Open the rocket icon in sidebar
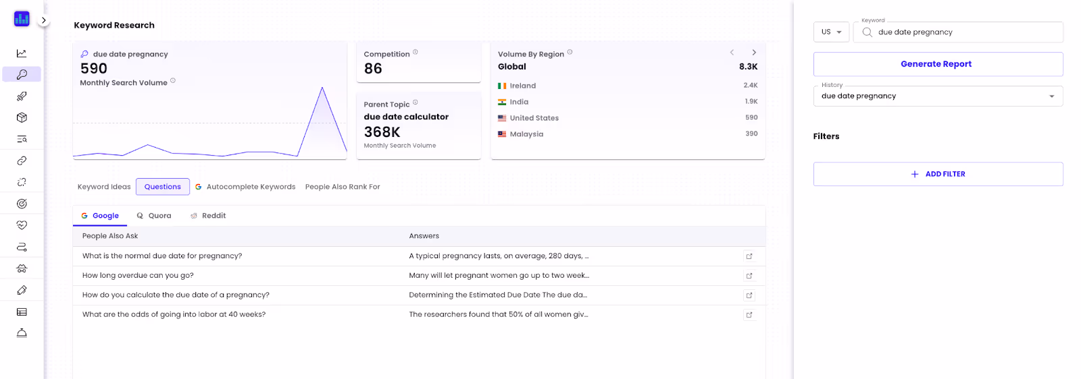1081x379 pixels. tap(22, 96)
